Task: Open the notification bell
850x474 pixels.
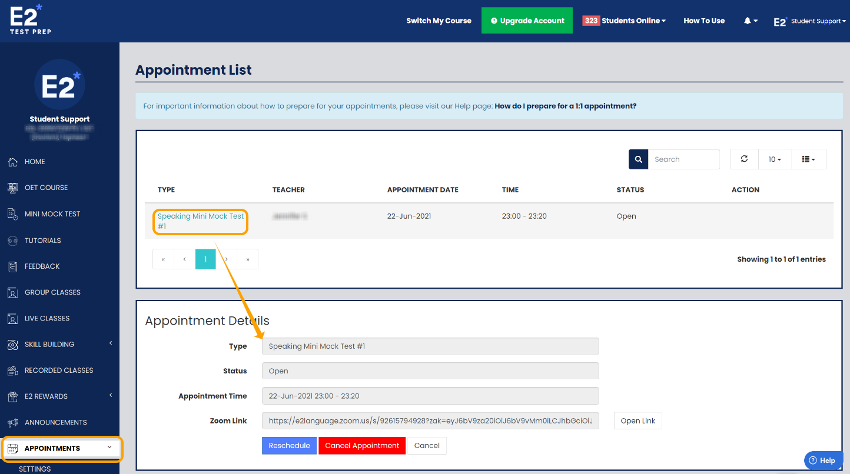Action: coord(748,20)
